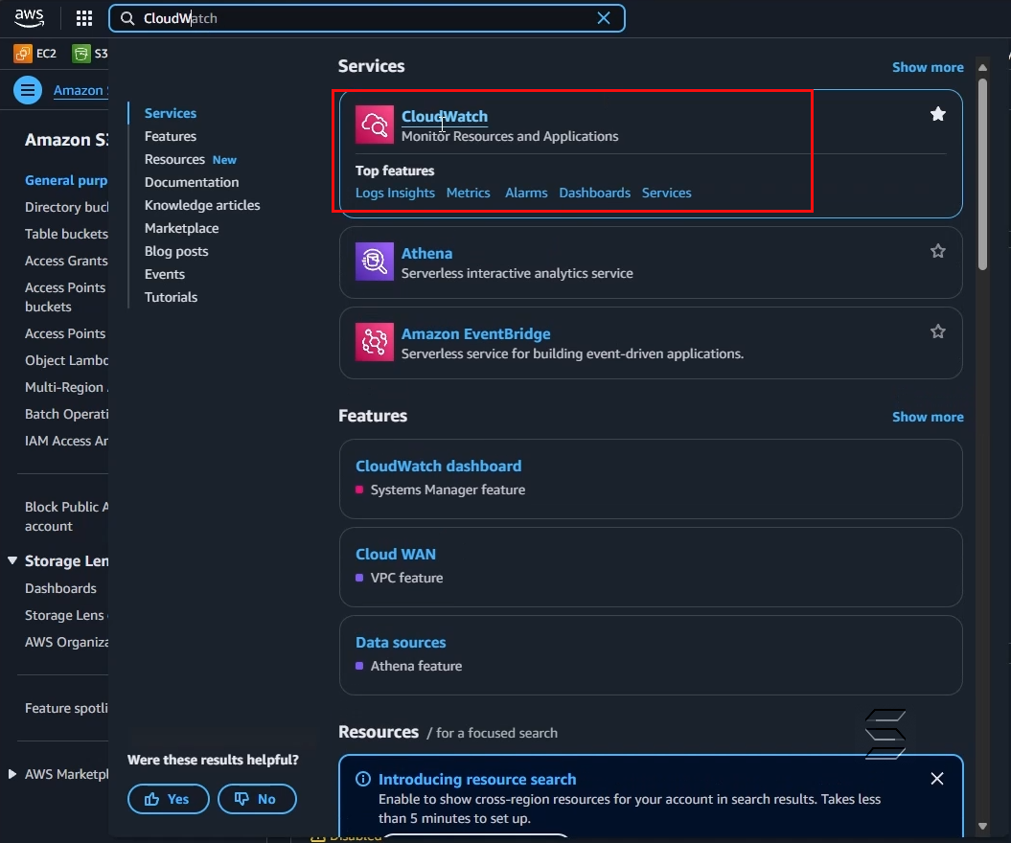Open the Data sources Athena feature
Screen dimensions: 1011x843
point(402,643)
